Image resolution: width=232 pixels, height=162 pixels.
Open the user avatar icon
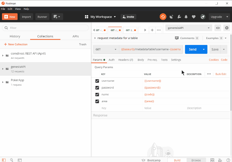click(203, 17)
